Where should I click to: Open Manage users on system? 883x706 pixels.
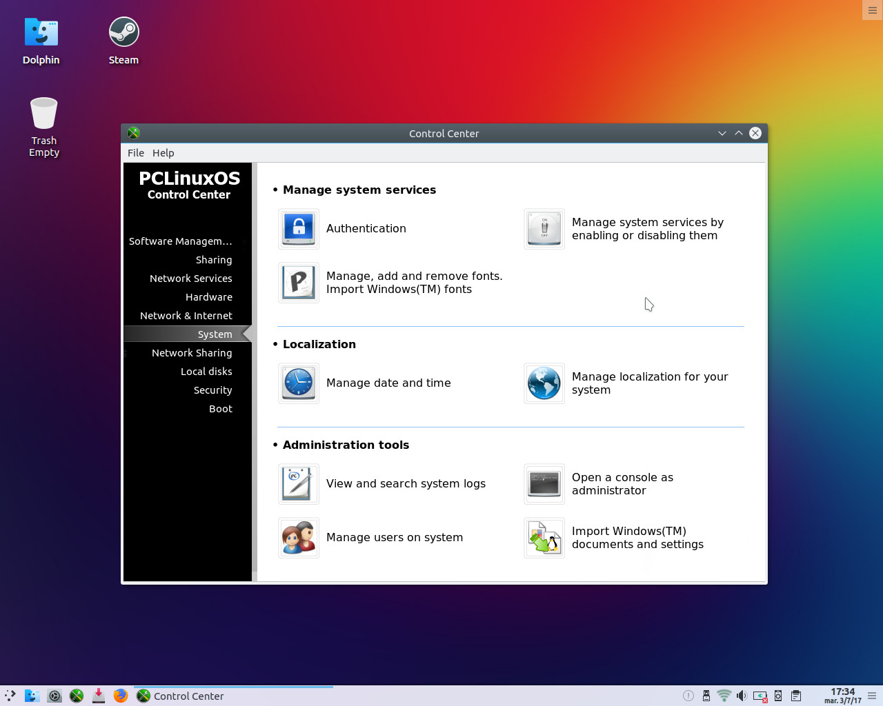[x=395, y=538]
